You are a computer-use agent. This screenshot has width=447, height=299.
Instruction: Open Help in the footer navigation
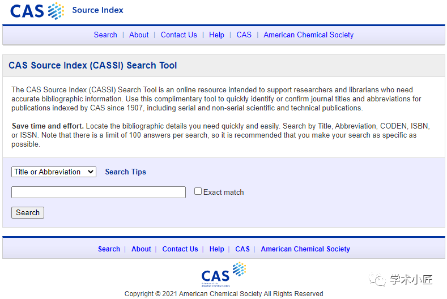(216, 249)
